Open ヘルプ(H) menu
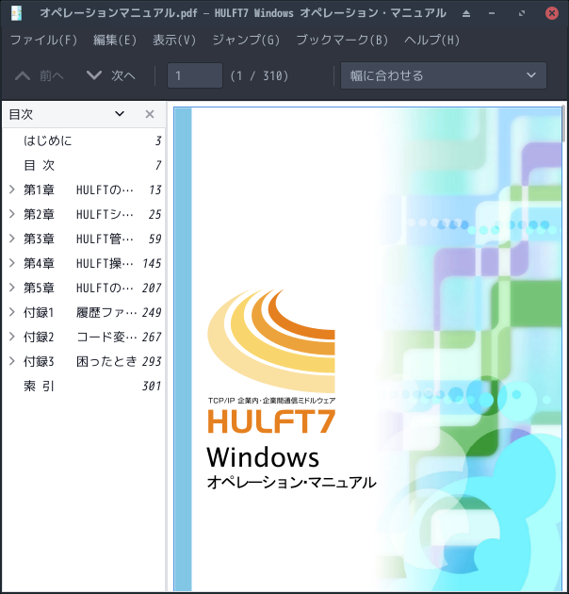This screenshot has width=569, height=594. click(x=431, y=40)
